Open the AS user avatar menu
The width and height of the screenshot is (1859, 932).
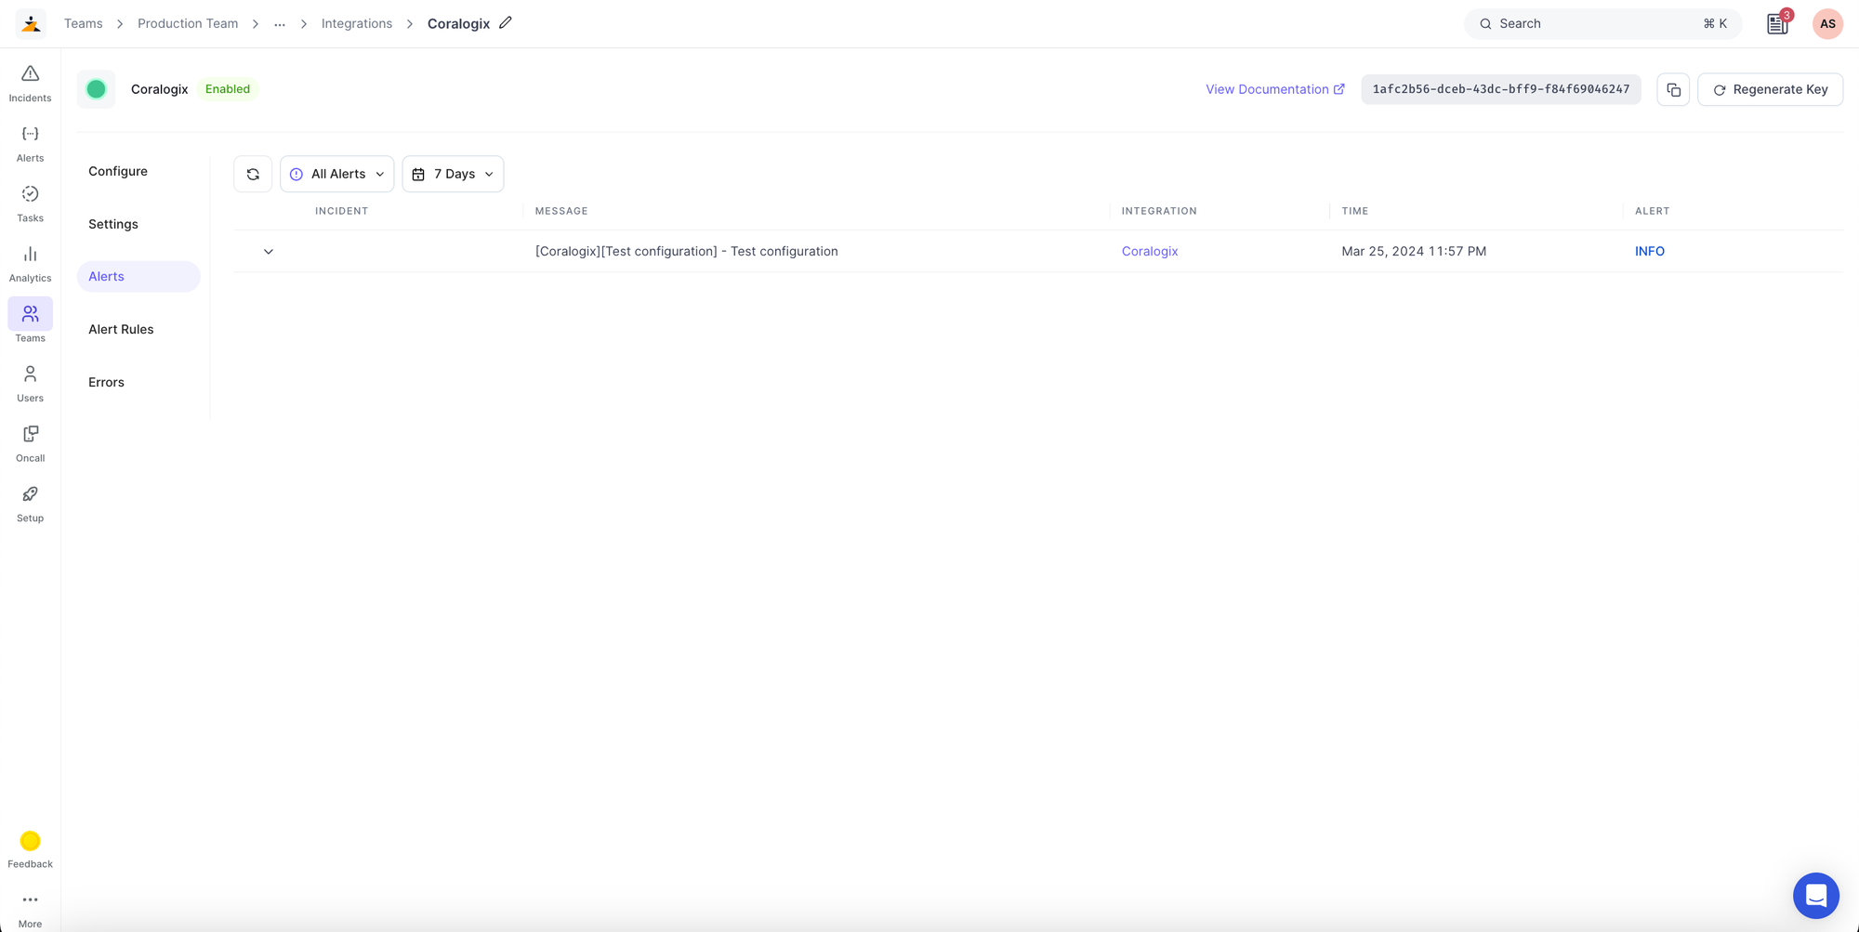coord(1827,24)
